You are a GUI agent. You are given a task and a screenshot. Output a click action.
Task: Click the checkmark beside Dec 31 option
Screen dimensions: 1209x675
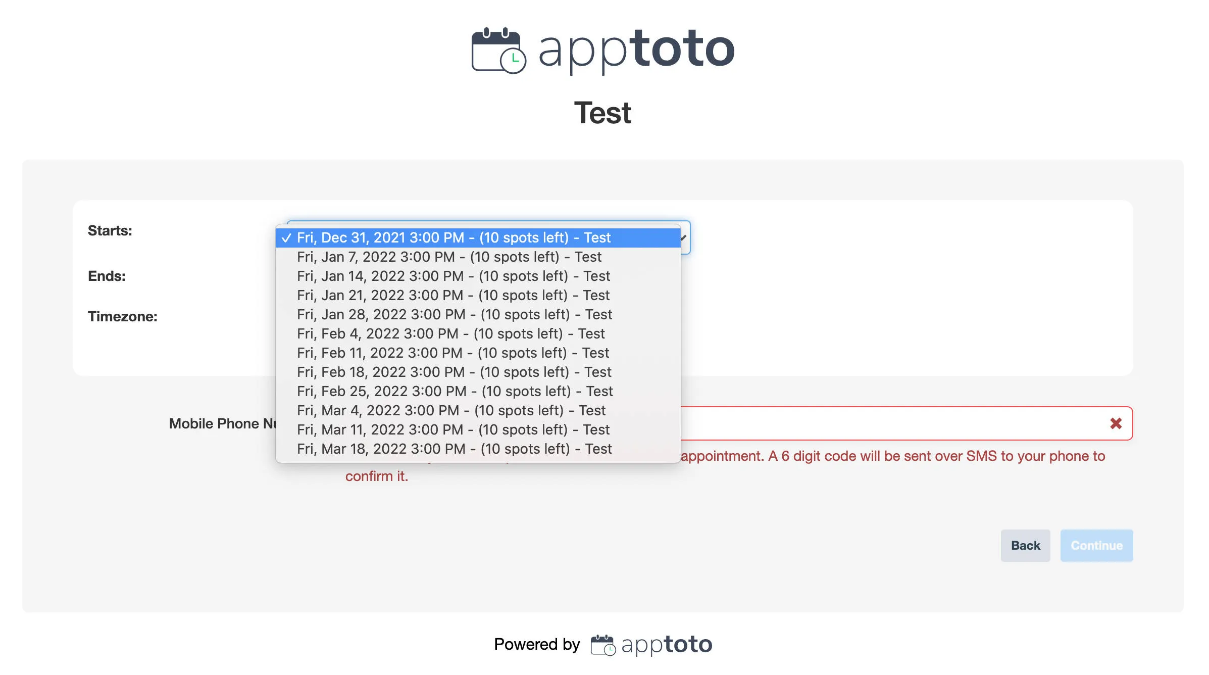pyautogui.click(x=287, y=237)
